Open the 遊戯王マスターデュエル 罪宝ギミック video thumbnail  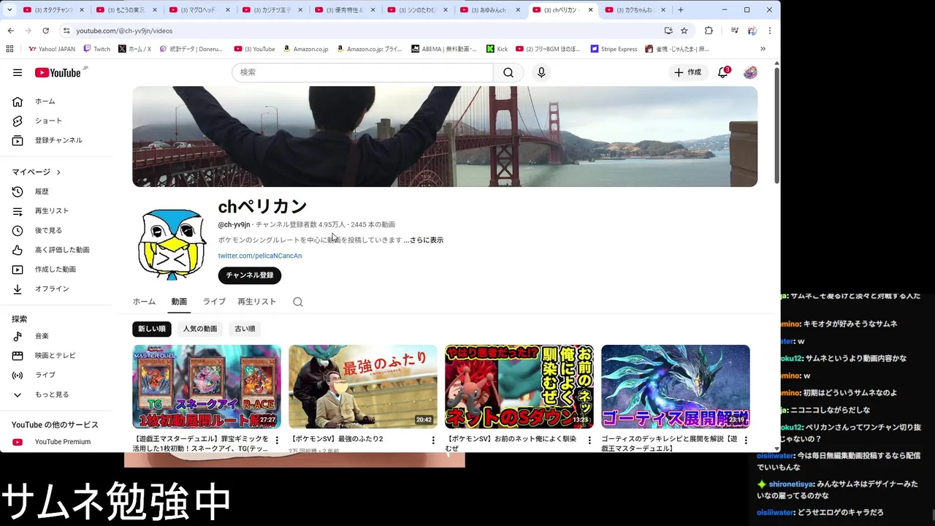tap(207, 386)
